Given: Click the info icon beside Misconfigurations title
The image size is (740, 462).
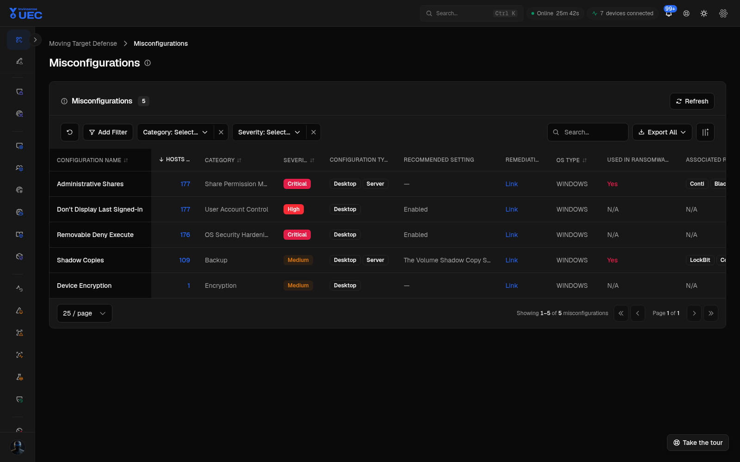Looking at the screenshot, I should 148,63.
